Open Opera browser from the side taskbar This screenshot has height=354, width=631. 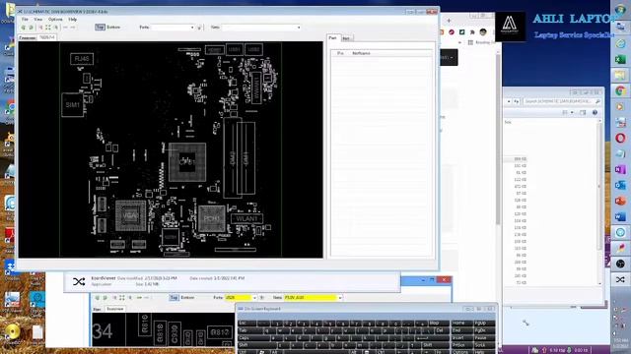coord(620,138)
